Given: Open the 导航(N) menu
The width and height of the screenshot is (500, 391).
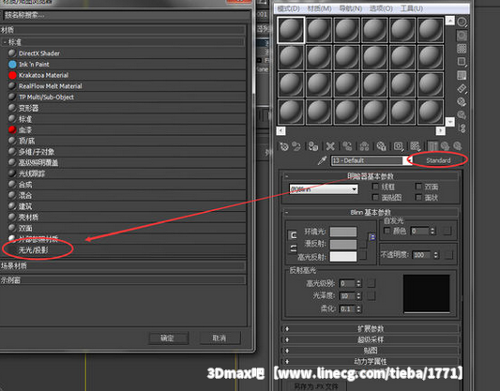Looking at the screenshot, I should coord(351,8).
